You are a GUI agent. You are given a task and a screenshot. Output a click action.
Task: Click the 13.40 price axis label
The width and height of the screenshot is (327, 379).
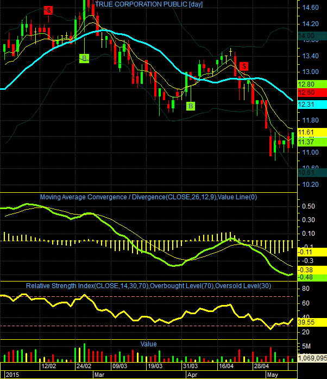(x=310, y=56)
